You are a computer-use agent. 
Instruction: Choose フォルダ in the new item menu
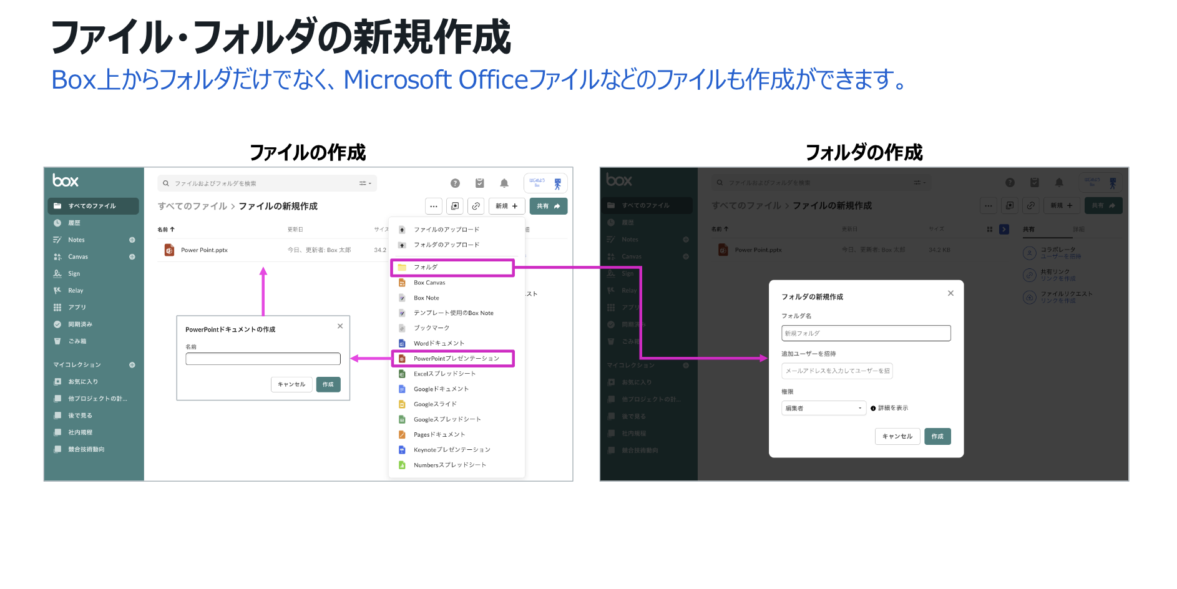pyautogui.click(x=426, y=268)
